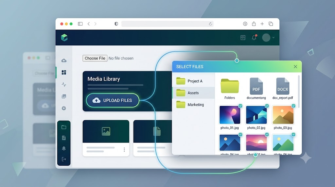Reload the page with the refresh icon

(210, 24)
